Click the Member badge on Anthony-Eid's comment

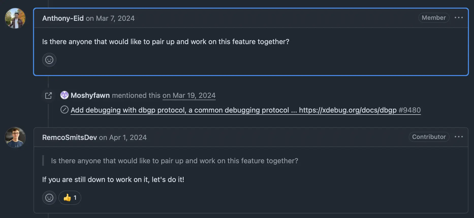pos(434,18)
